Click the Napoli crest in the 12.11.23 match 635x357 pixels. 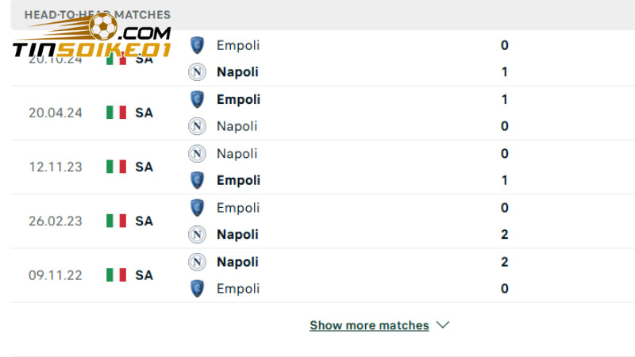point(197,153)
